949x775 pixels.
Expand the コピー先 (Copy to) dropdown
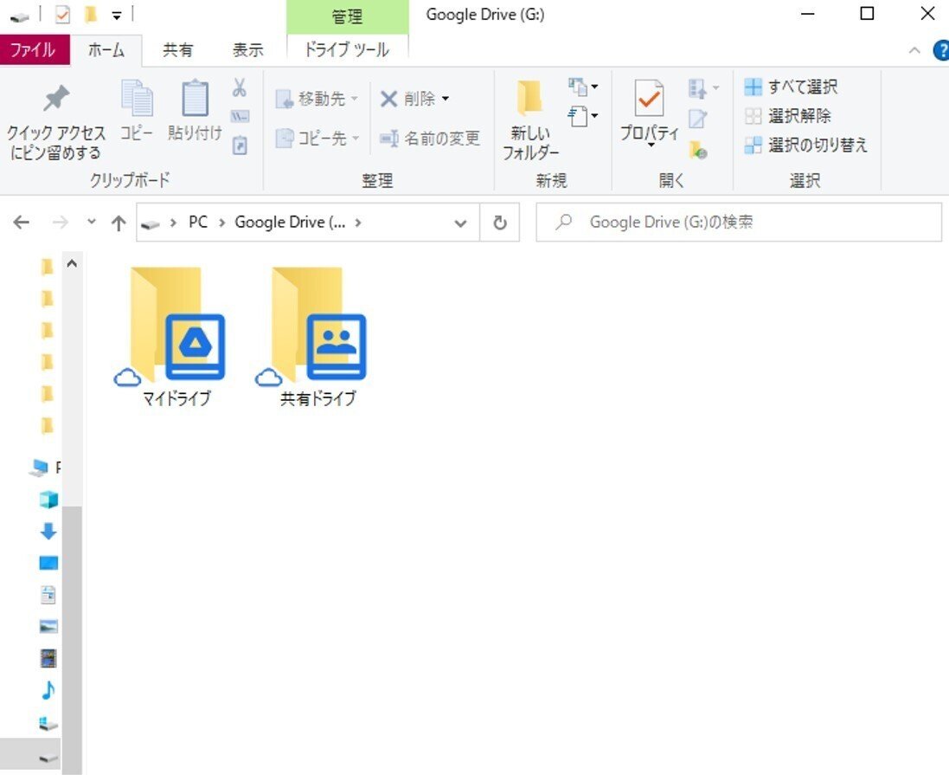point(356,139)
